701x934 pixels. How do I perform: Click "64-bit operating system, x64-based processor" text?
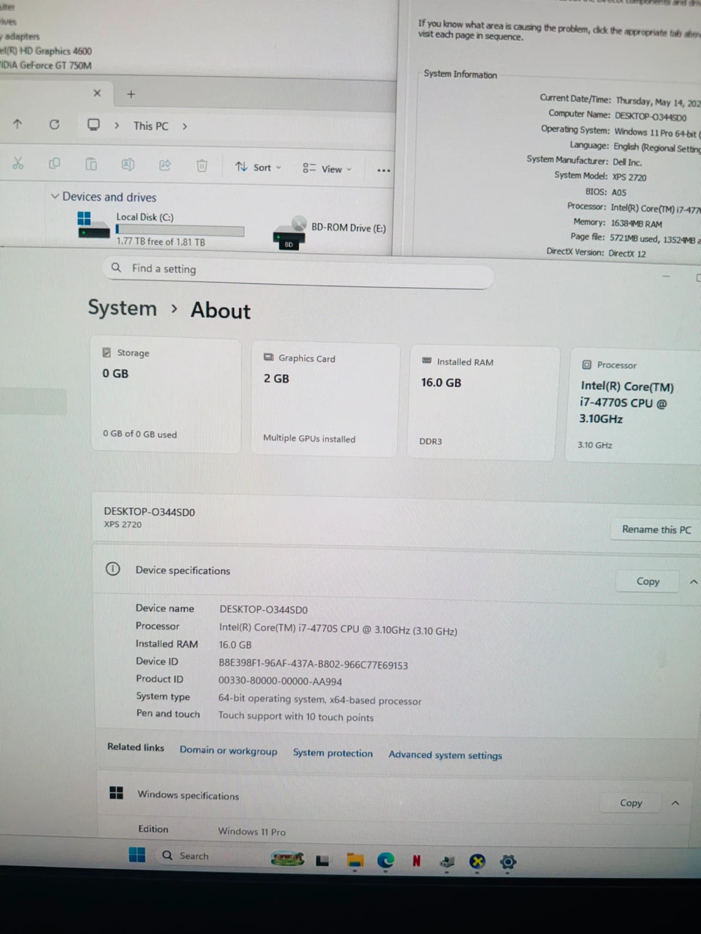click(319, 700)
